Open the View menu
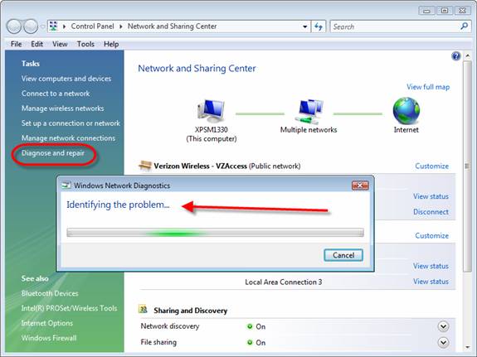The height and width of the screenshot is (357, 477). click(x=60, y=44)
